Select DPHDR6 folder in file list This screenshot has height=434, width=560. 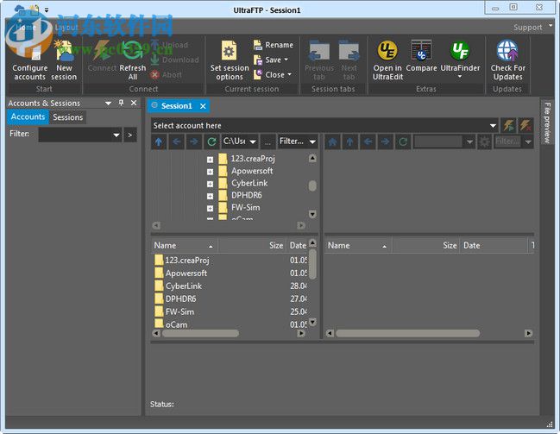coord(180,299)
